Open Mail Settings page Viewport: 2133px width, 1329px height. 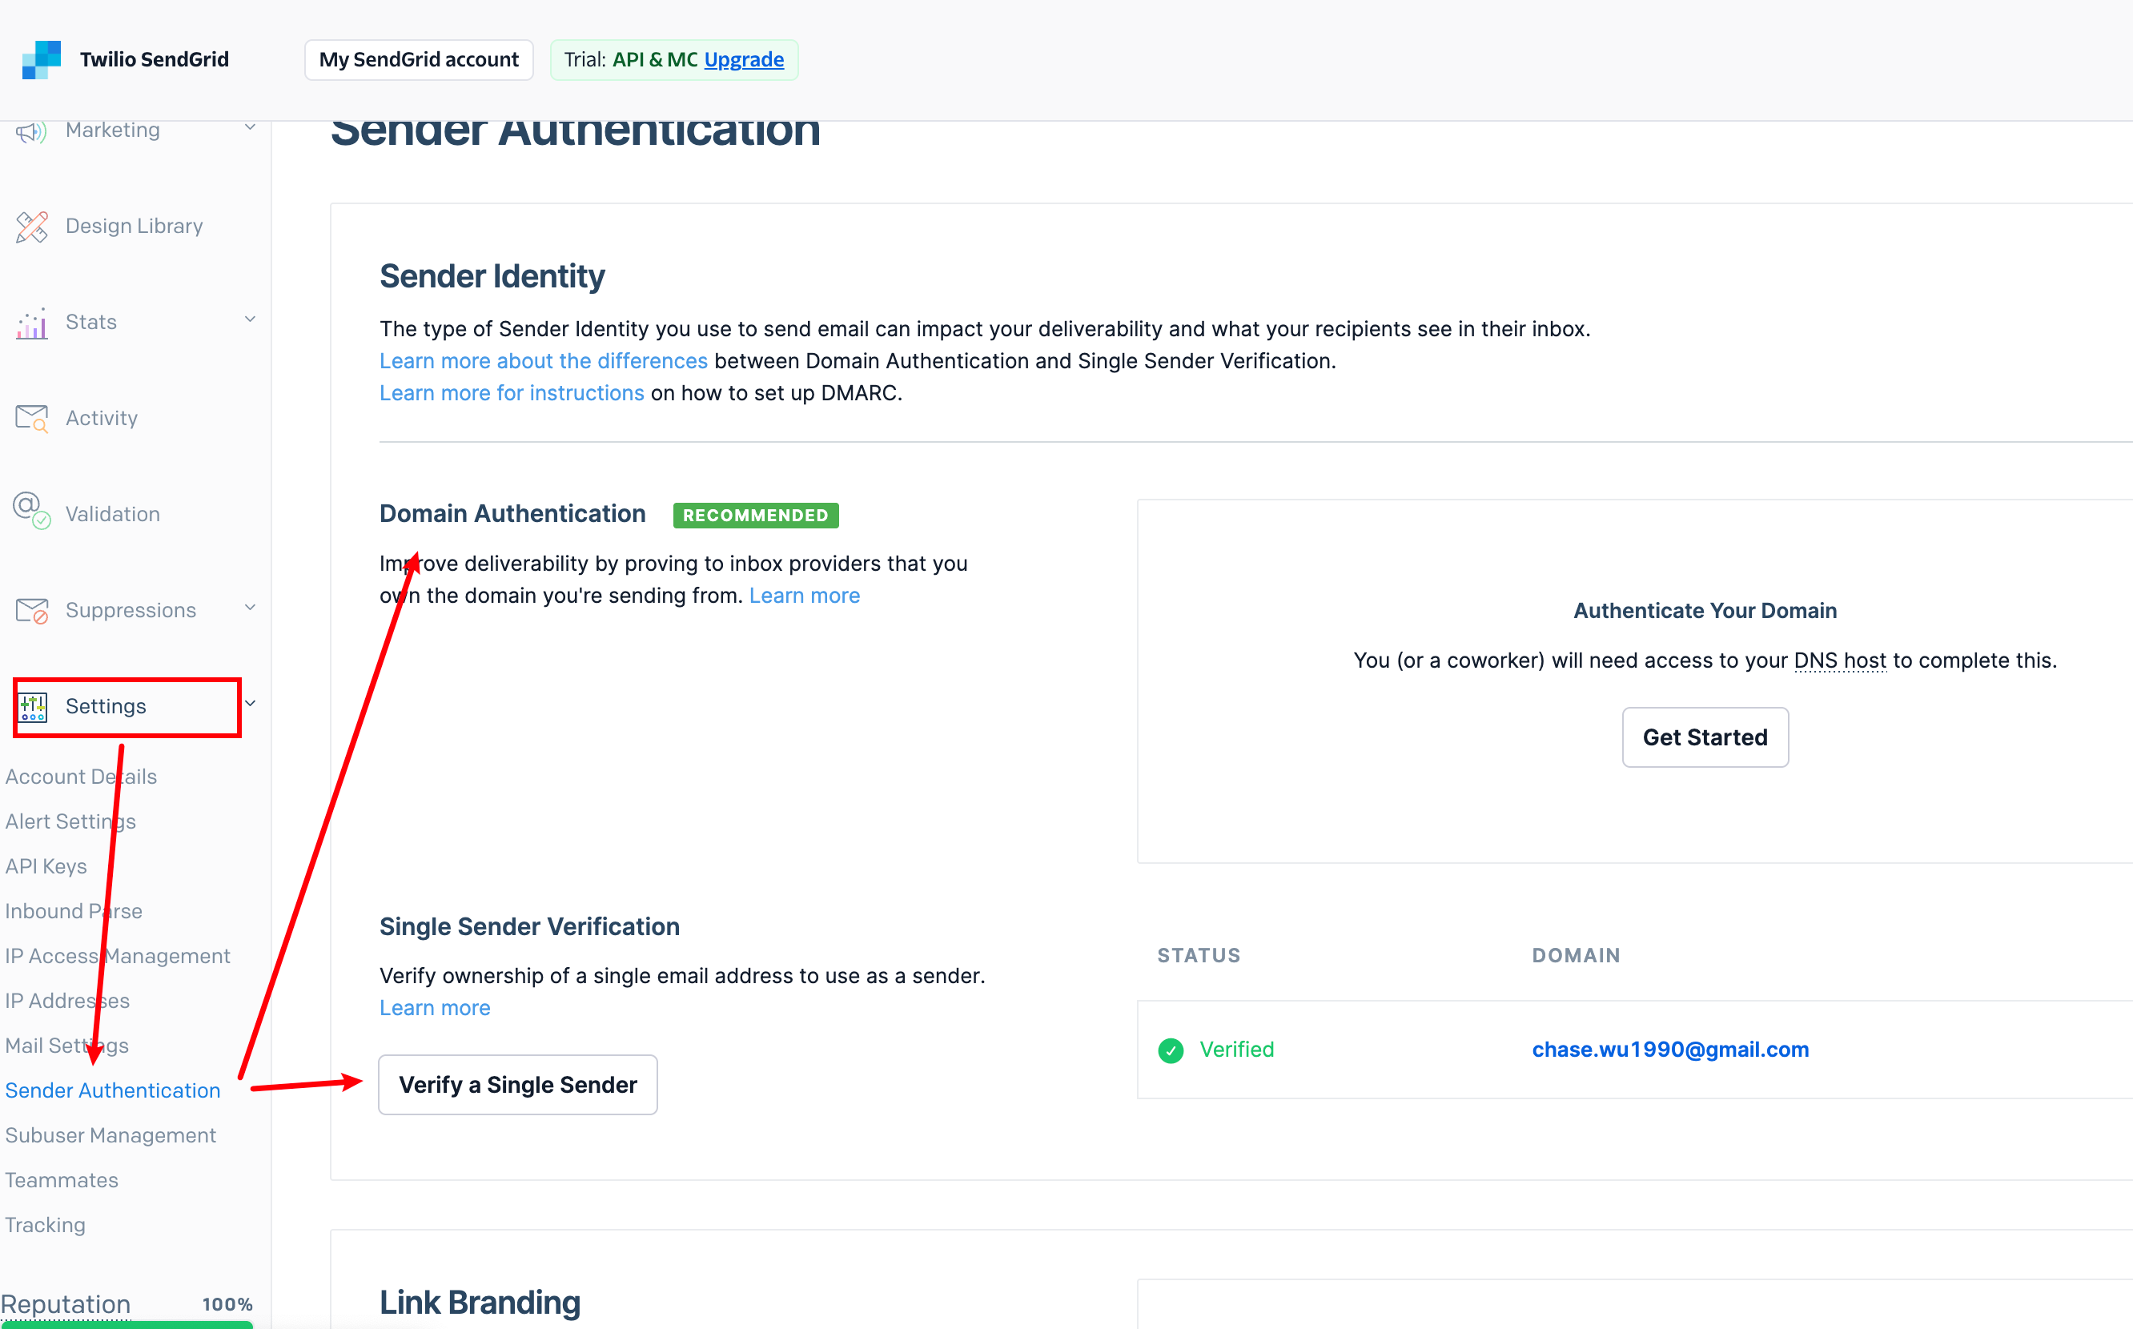66,1046
